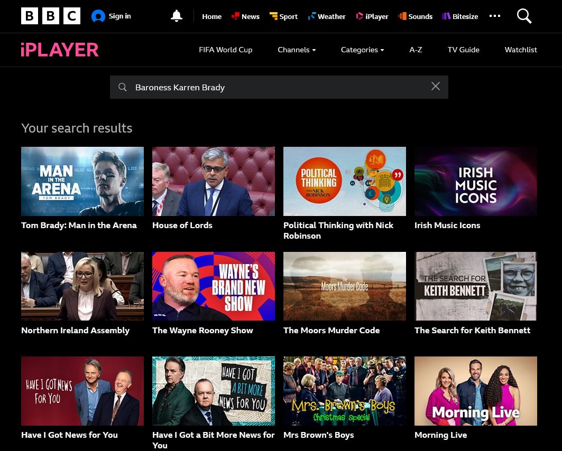This screenshot has height=451, width=562.
Task: Click the iPLAYER pink logo
Action: (60, 50)
